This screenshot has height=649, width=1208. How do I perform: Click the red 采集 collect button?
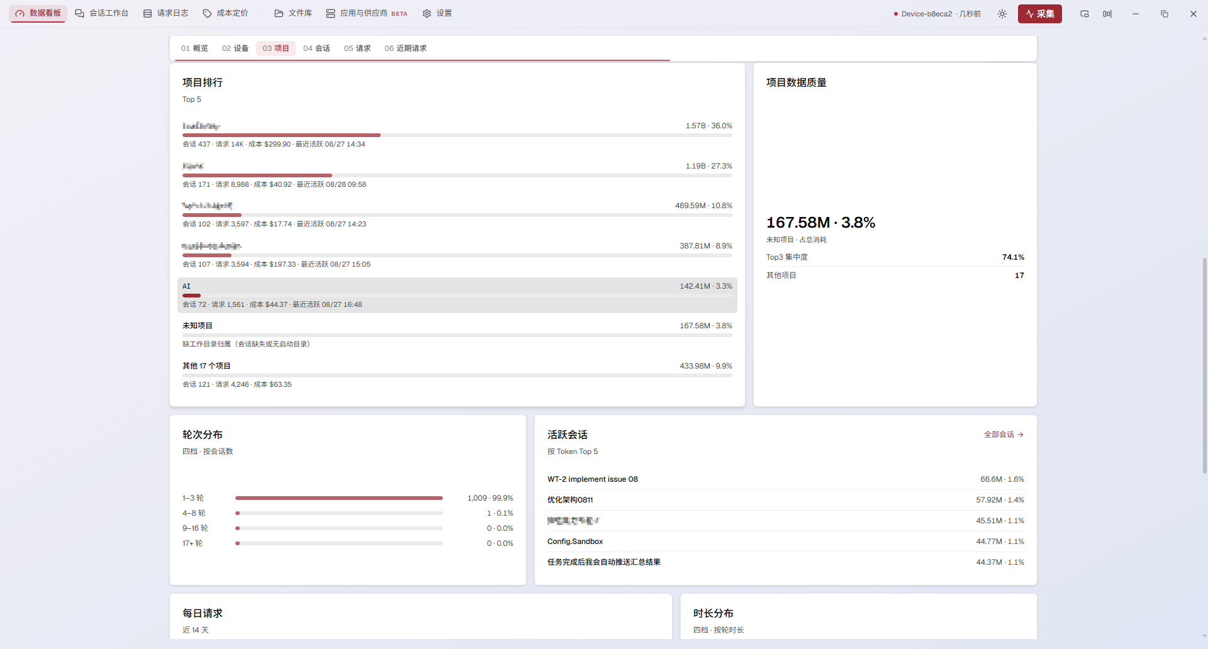pyautogui.click(x=1040, y=14)
